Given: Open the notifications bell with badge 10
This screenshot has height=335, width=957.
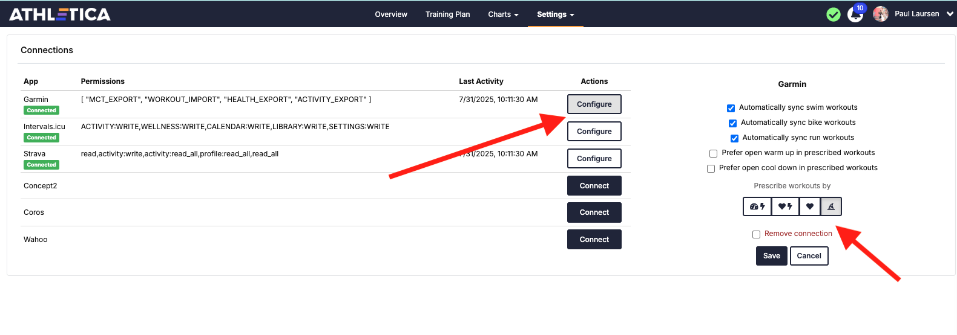Looking at the screenshot, I should point(856,14).
